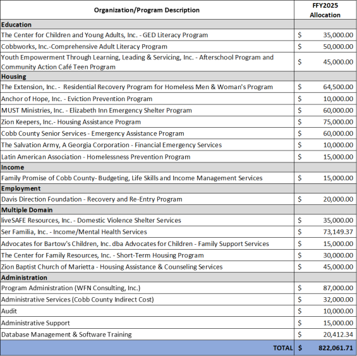Viewport: 357px width, 356px height.
Task: Click the 15,000.00 amount for Family Promise
Action: tap(338, 178)
